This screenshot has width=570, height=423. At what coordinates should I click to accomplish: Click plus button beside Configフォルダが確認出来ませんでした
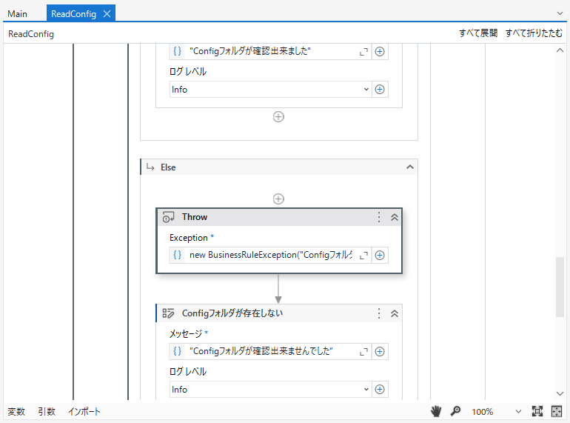380,351
